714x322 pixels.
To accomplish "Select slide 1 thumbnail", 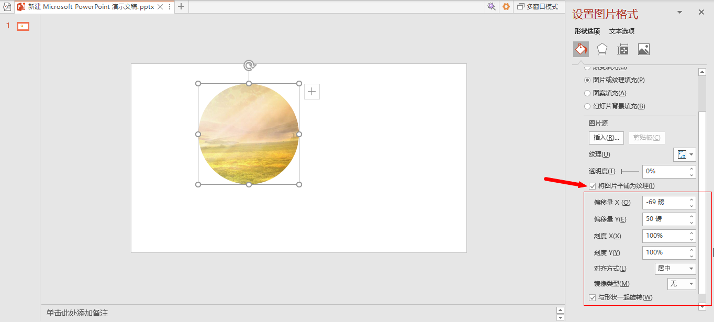I will click(23, 26).
